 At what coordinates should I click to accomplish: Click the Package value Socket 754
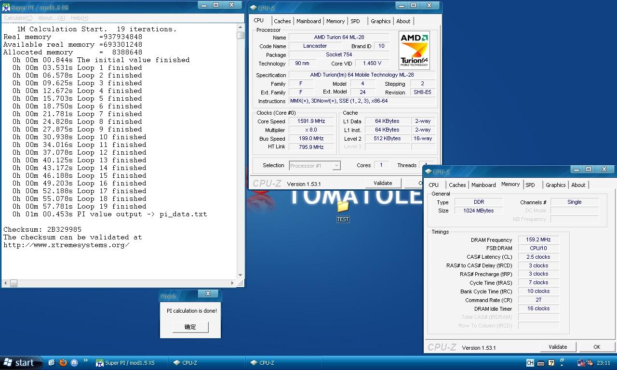pos(339,55)
